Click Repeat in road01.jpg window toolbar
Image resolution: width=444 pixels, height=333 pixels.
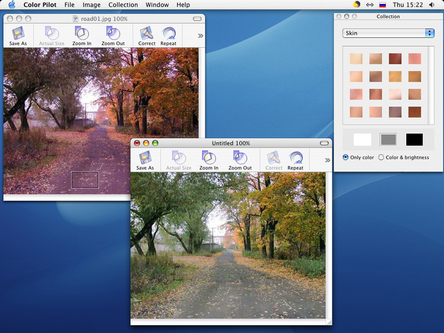click(x=168, y=36)
